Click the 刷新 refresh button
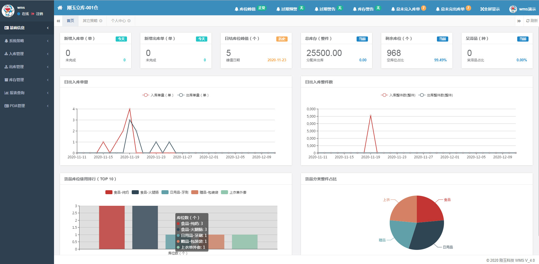Image resolution: width=539 pixels, height=264 pixels. click(532, 21)
